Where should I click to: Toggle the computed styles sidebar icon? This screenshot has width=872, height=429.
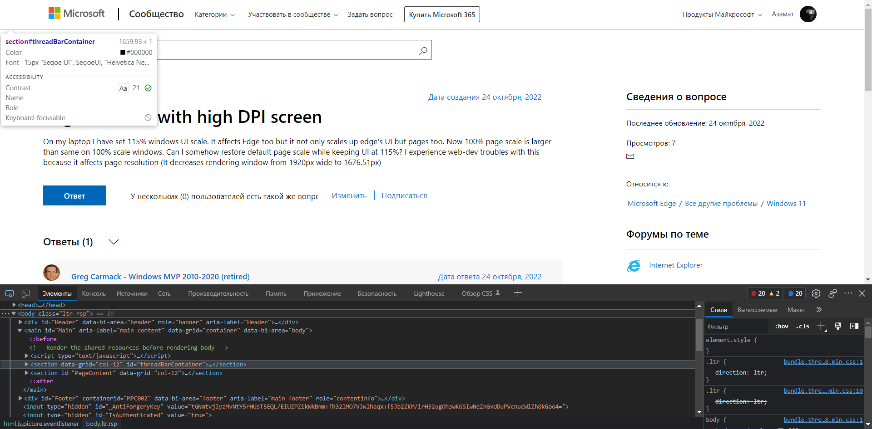[x=854, y=326]
